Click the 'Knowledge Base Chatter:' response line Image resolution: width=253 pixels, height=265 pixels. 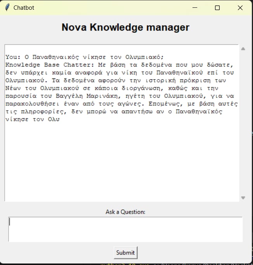tap(119, 65)
